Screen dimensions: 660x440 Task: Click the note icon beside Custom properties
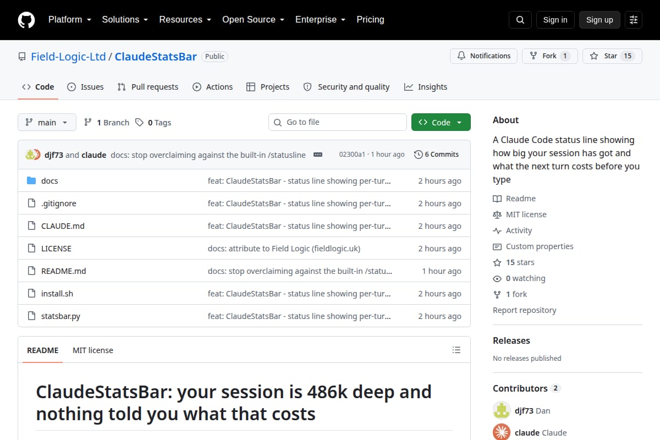[497, 246]
